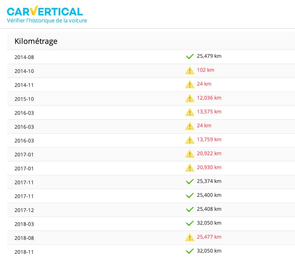Select the 2018-11 date entry

(24, 252)
